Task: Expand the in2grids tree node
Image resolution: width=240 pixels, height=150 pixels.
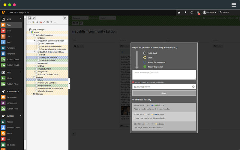Action: point(34,38)
